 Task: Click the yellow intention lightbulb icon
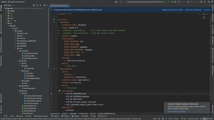point(59,91)
